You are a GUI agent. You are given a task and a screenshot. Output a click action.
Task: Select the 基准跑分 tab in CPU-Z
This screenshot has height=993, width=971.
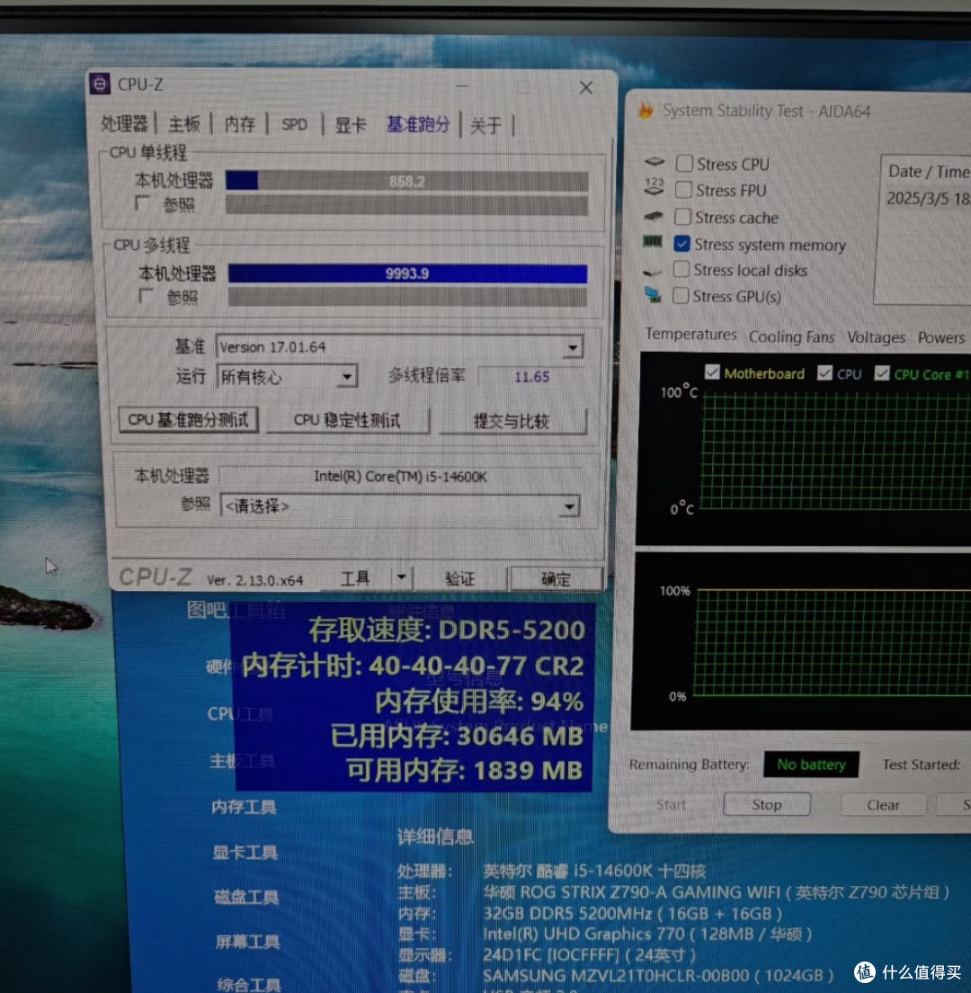point(418,124)
